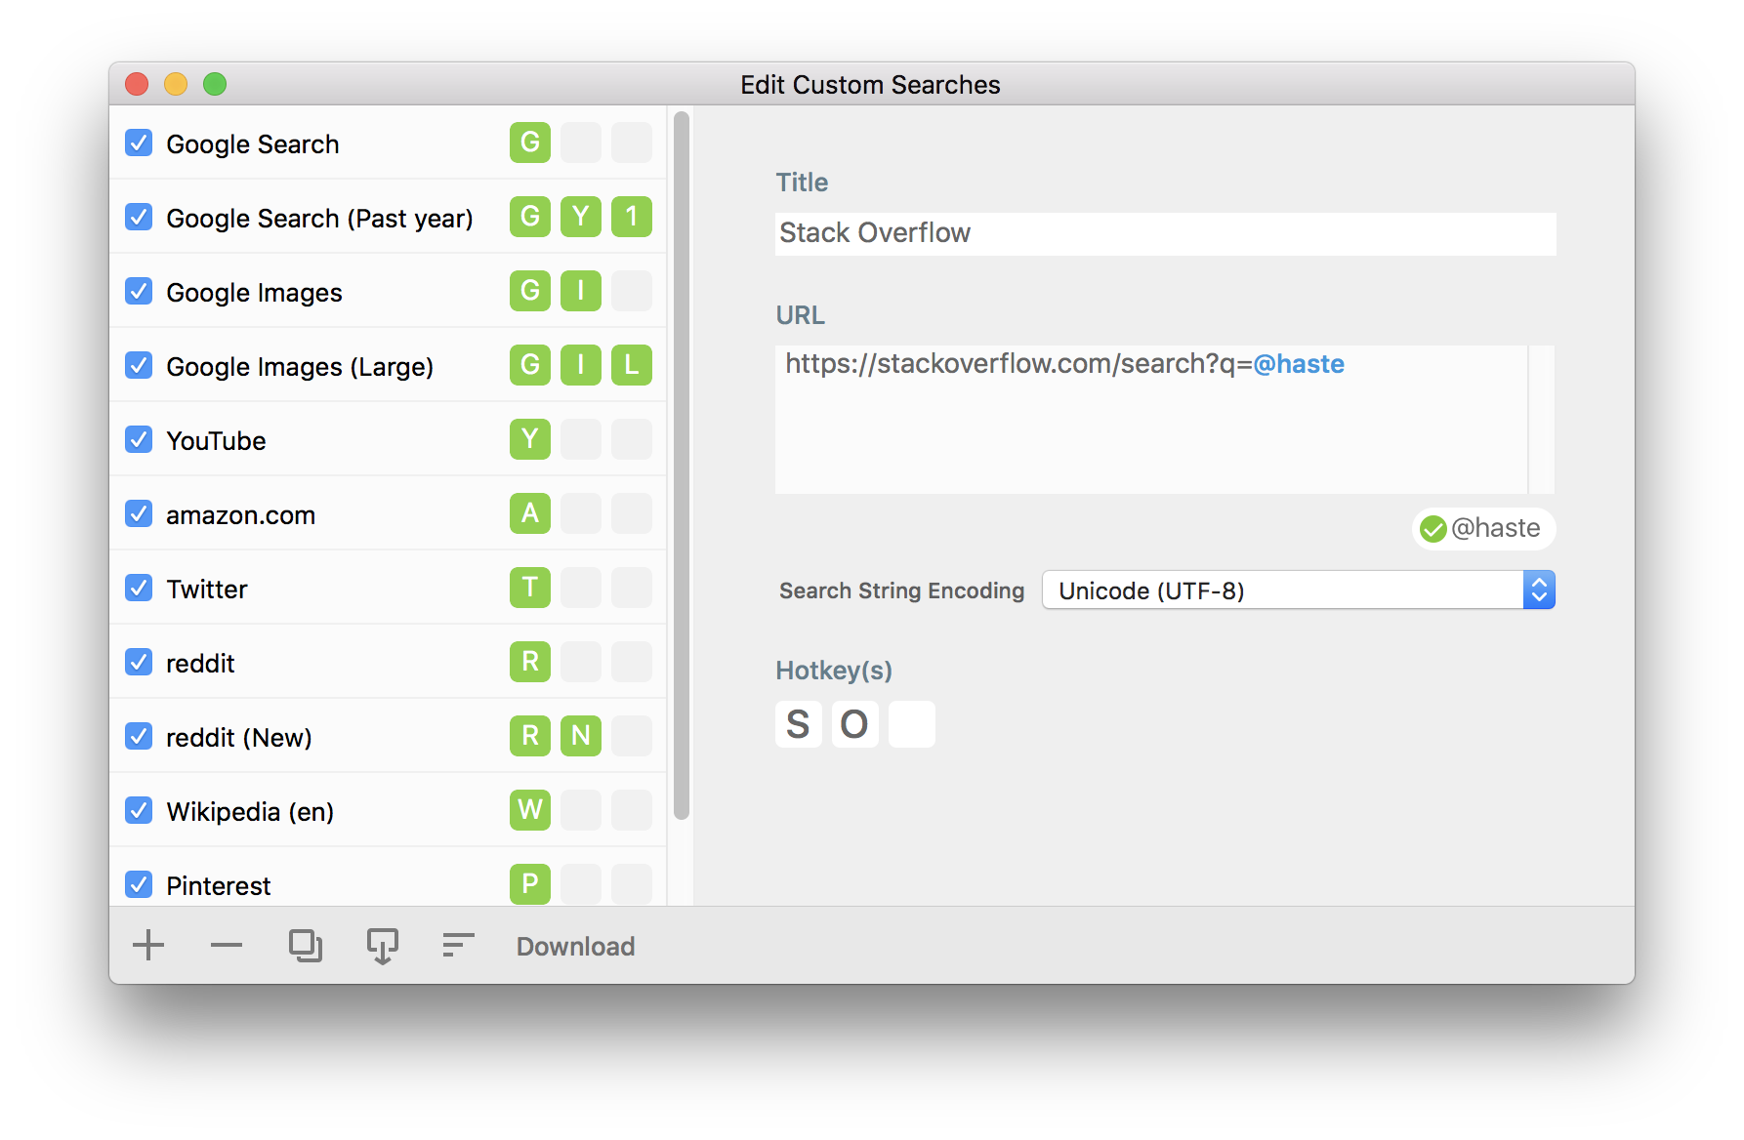
Task: Click the @haste placeholder badge
Action: tap(1483, 528)
